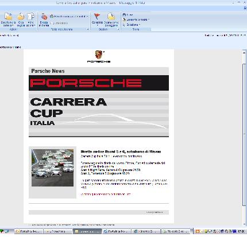This screenshot has width=247, height=237.
Task: Click the red PORSCHE banner image
Action: click(99, 83)
